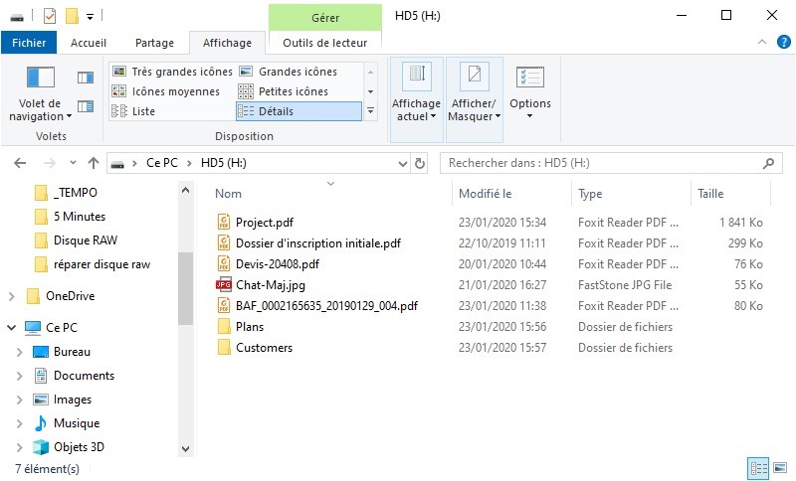
Task: Click the Chat-Maj.jpg file icon
Action: [223, 285]
